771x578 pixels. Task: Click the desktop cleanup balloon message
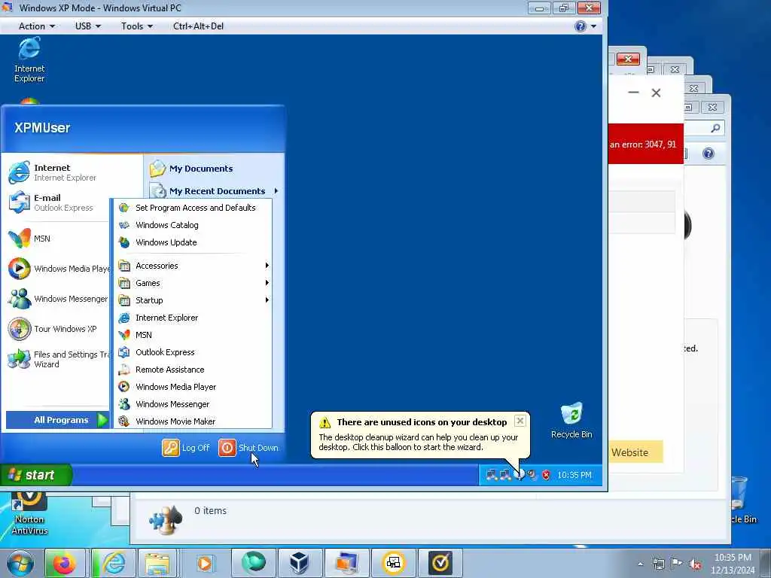point(419,443)
